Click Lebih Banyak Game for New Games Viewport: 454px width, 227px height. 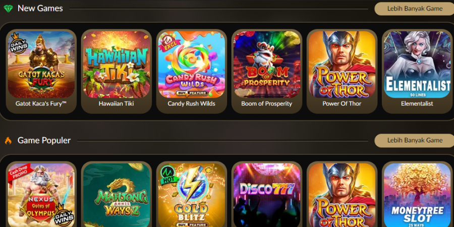(x=415, y=9)
